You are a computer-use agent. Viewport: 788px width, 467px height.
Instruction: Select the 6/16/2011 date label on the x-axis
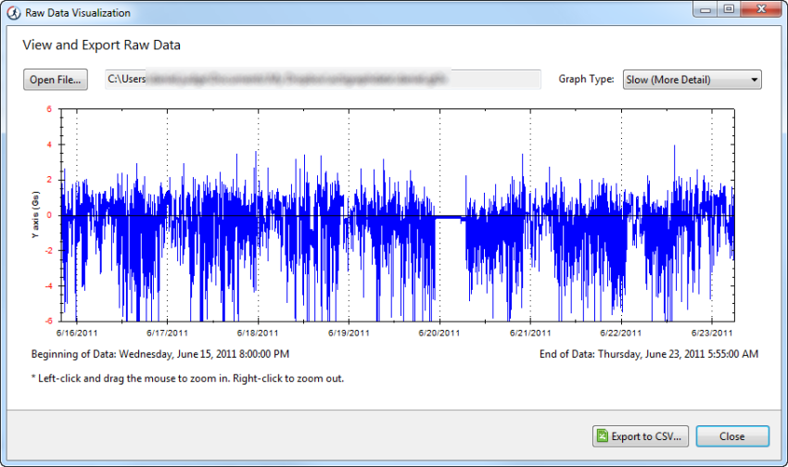(77, 332)
